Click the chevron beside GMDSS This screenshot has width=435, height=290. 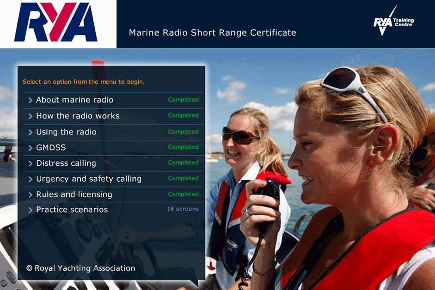[x=30, y=148]
